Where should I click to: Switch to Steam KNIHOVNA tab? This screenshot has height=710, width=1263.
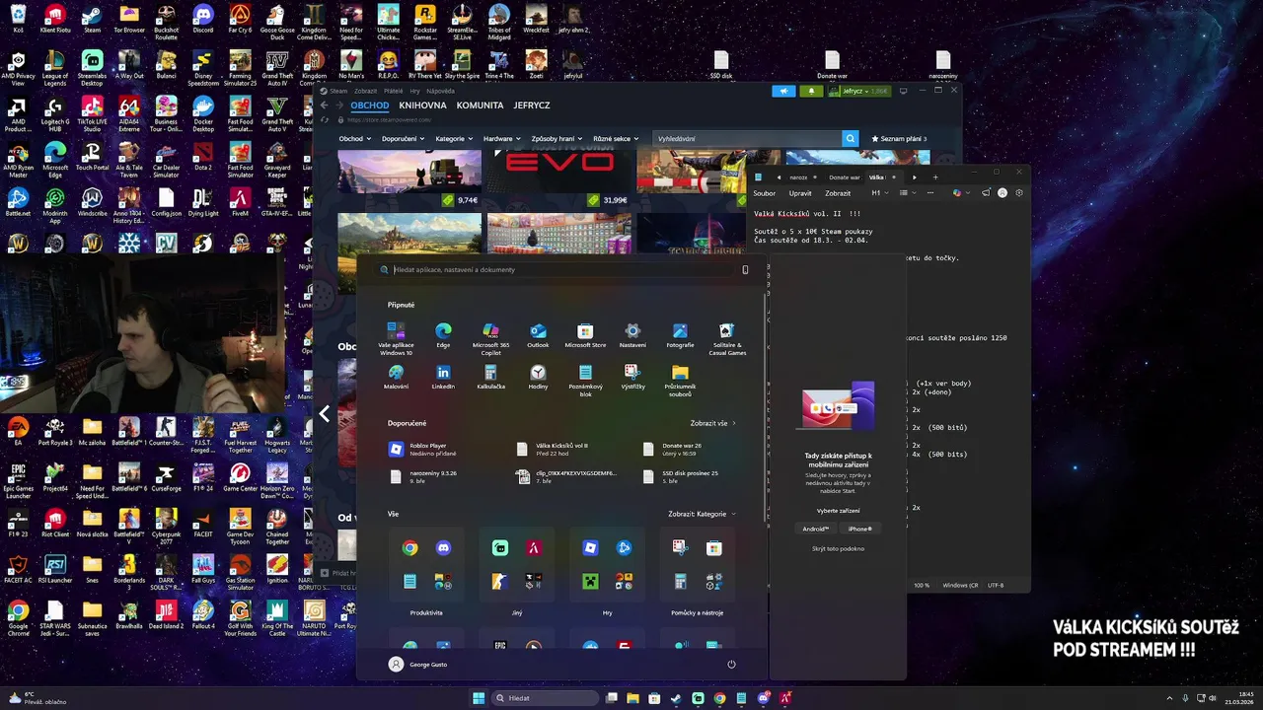tap(422, 106)
